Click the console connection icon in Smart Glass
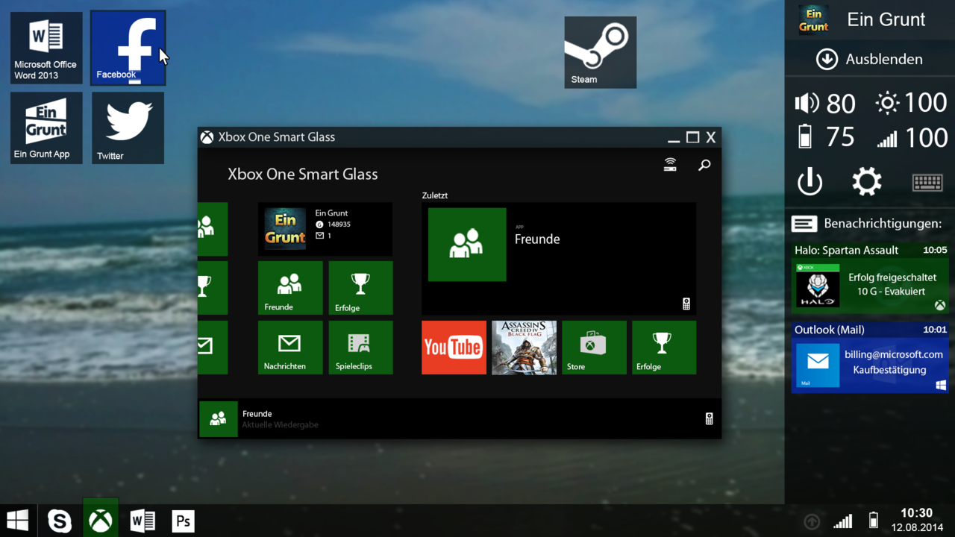 click(x=670, y=165)
